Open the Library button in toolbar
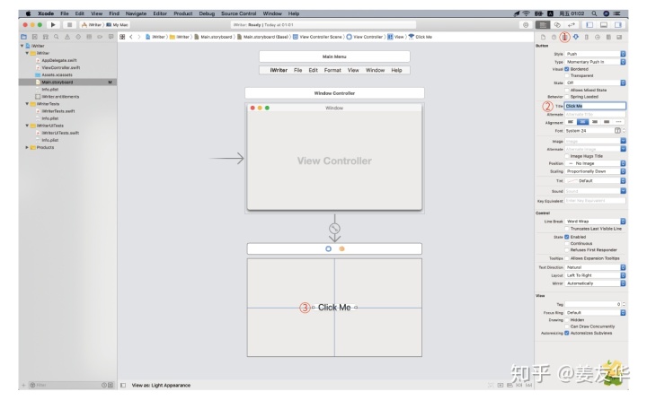 (x=526, y=25)
